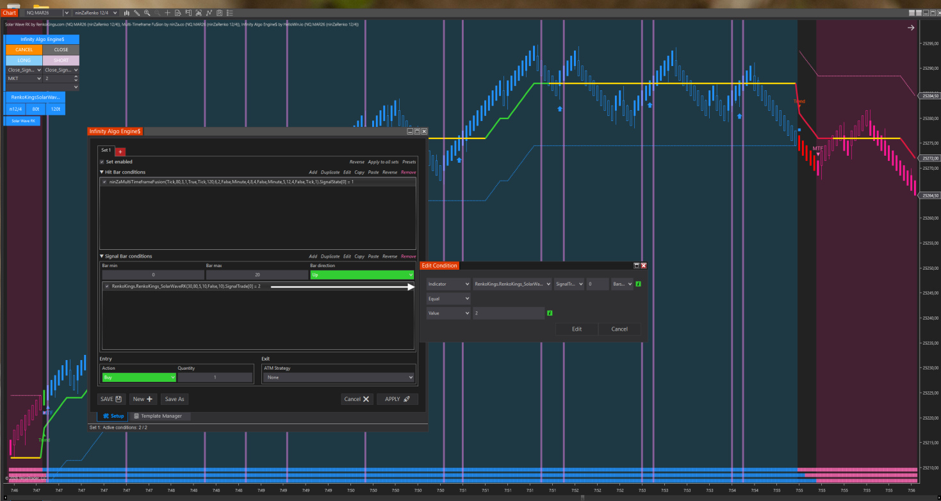The image size is (941, 501).
Task: Click the SHORT button on chart panel
Action: 61,60
